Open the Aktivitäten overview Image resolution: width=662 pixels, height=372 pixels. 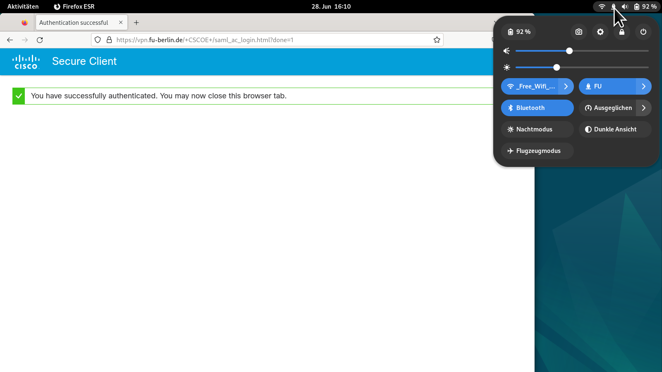pos(23,7)
